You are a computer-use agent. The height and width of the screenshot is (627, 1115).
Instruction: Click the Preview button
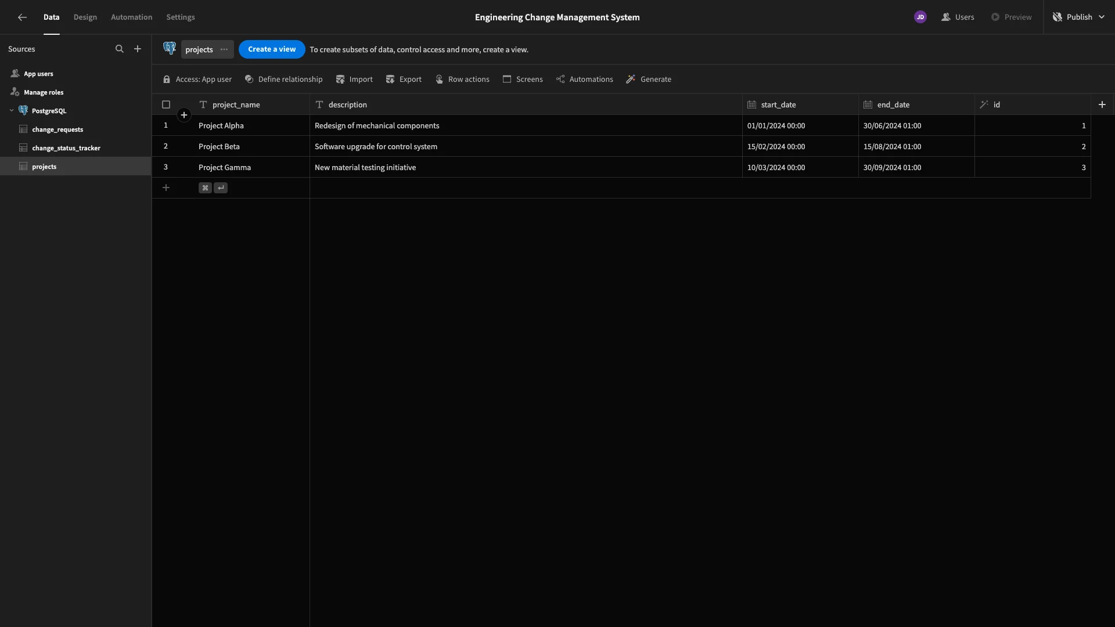pos(1011,17)
